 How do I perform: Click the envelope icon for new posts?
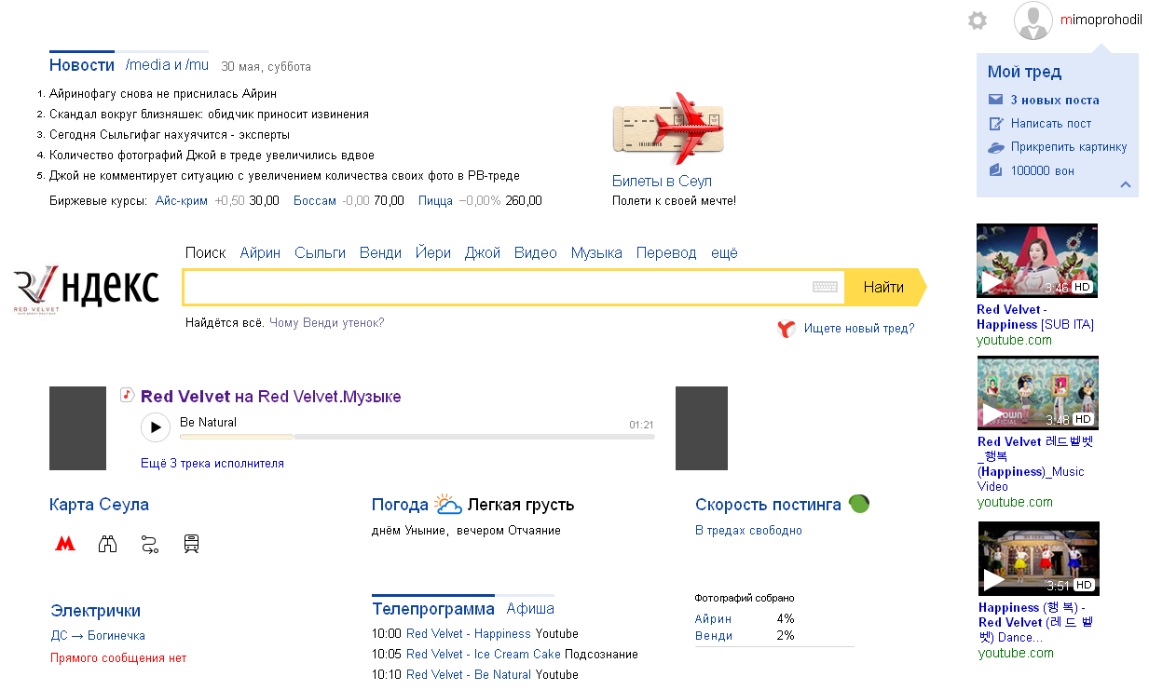tap(995, 100)
